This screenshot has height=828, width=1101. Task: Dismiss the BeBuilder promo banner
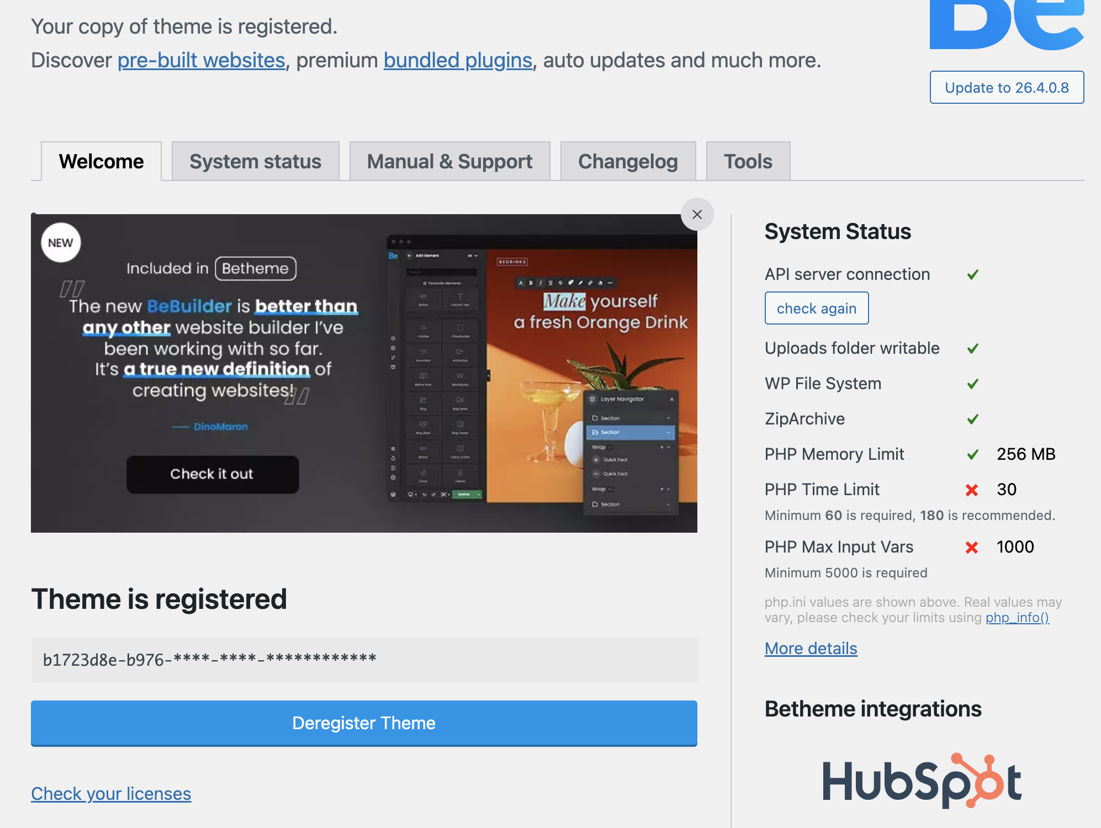697,214
